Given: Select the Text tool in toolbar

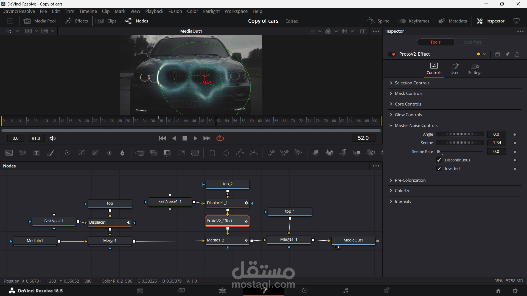Looking at the screenshot, I should click(36, 153).
